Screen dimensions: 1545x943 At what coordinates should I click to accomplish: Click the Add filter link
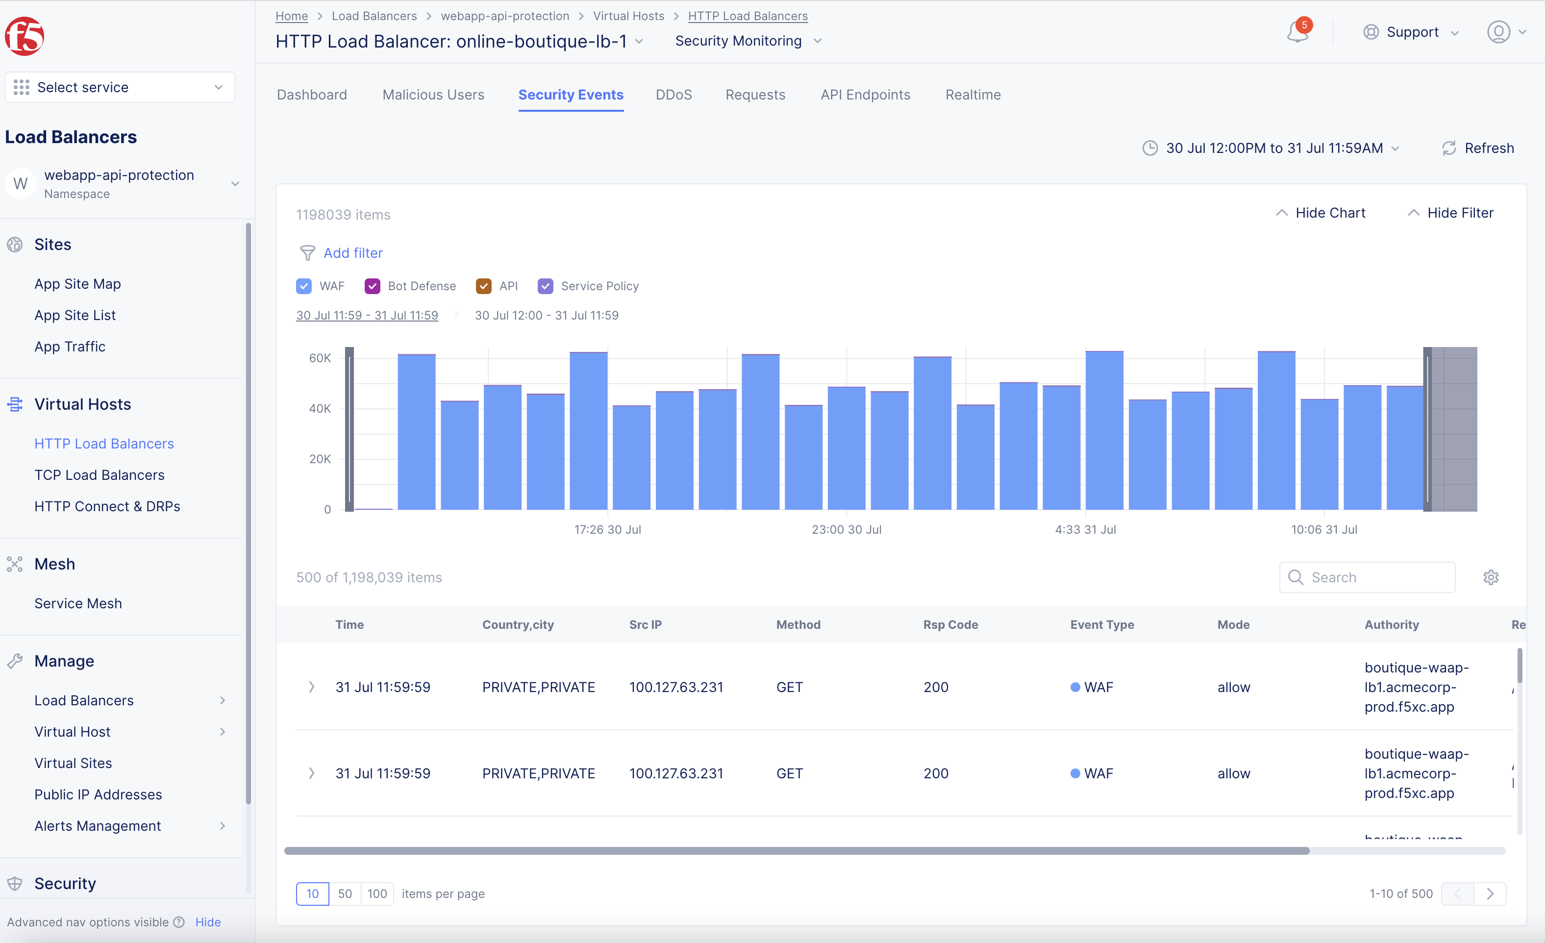pos(353,253)
